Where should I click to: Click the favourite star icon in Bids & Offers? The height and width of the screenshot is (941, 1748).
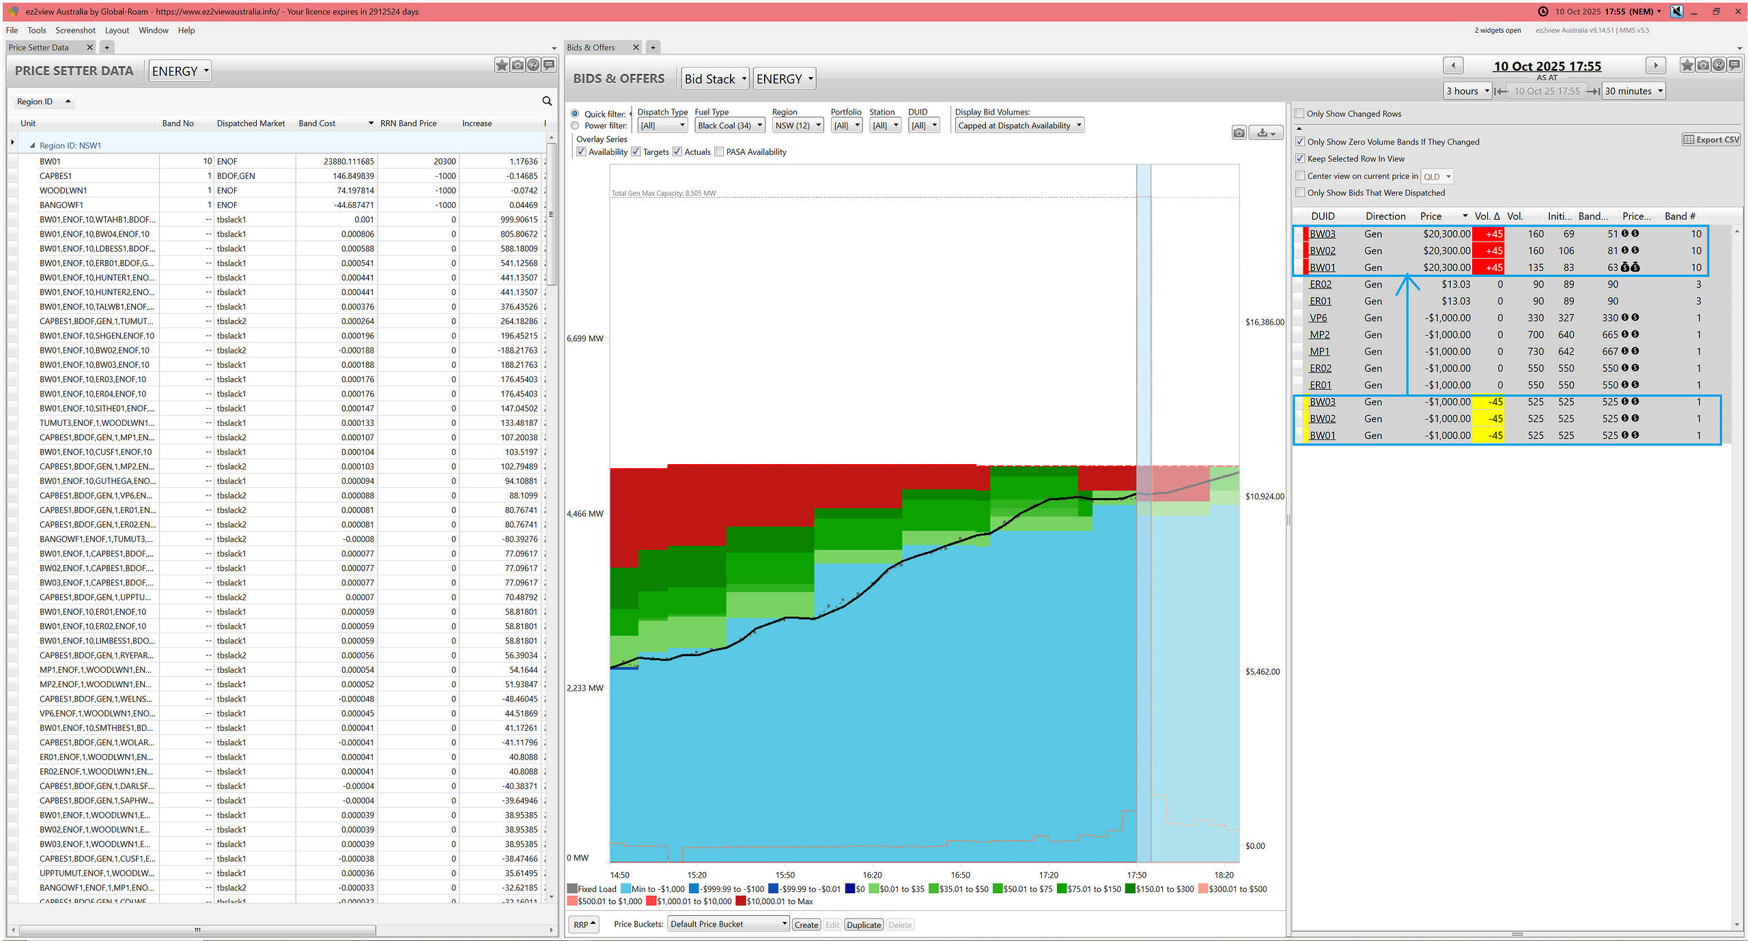click(1687, 66)
